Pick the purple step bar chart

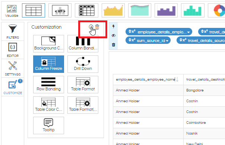(166, 10)
